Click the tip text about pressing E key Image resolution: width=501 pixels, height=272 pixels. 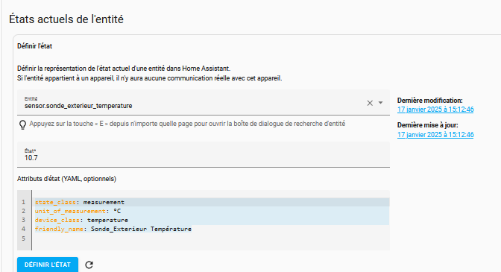pos(187,124)
